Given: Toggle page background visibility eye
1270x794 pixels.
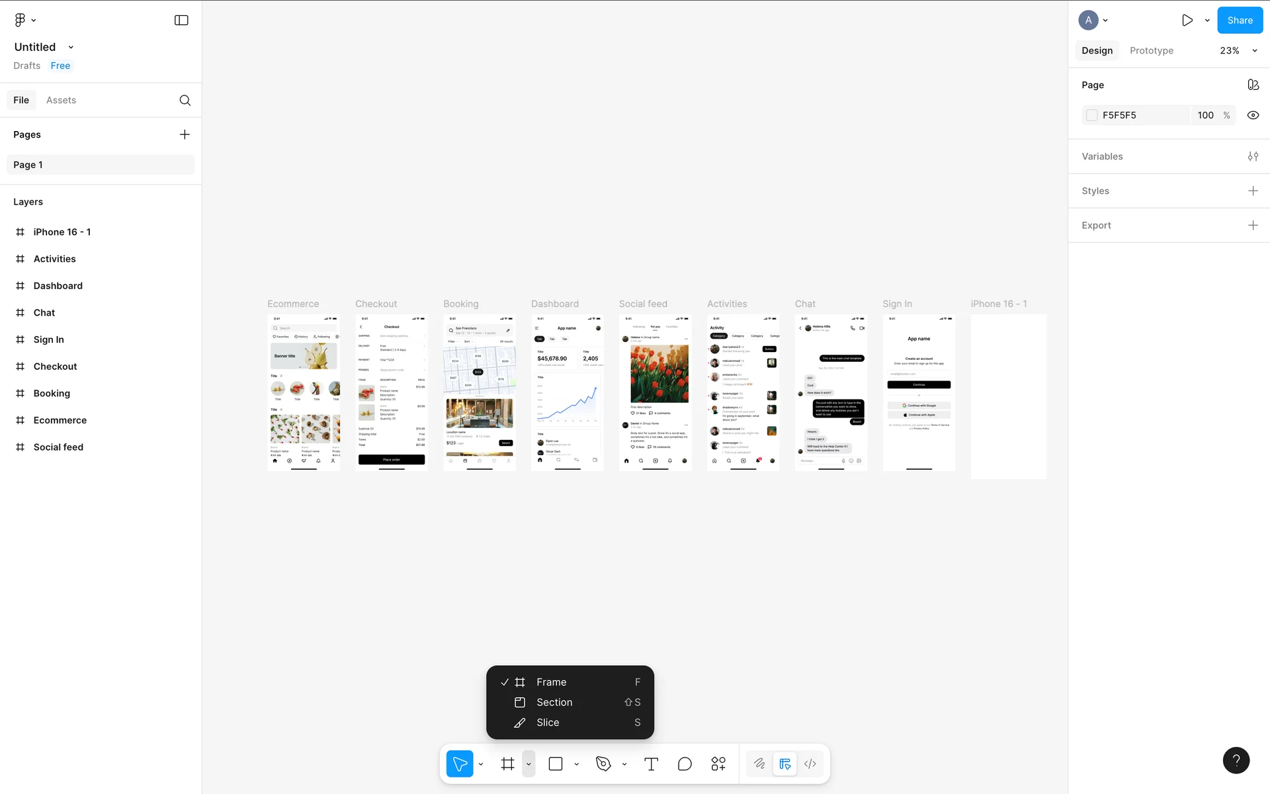Looking at the screenshot, I should (x=1253, y=115).
